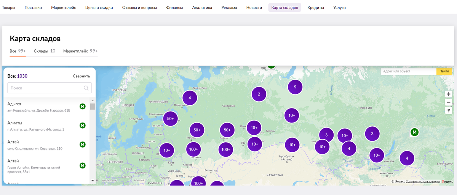Open the Товары menu
This screenshot has height=195, width=457.
(x=8, y=8)
